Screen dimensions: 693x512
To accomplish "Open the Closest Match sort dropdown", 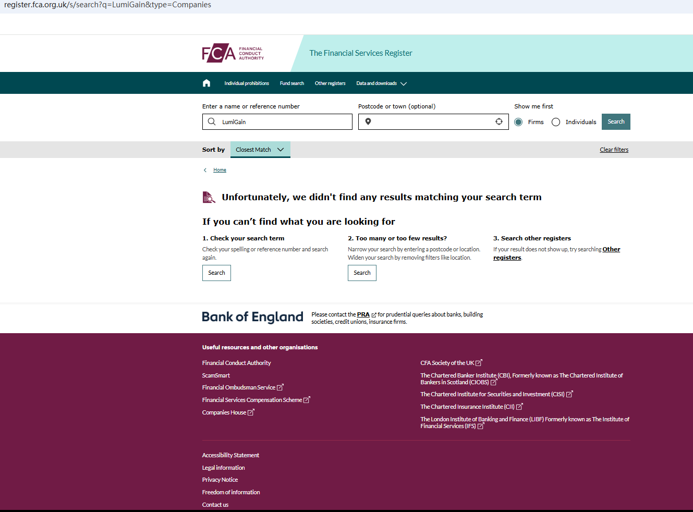I will 260,150.
